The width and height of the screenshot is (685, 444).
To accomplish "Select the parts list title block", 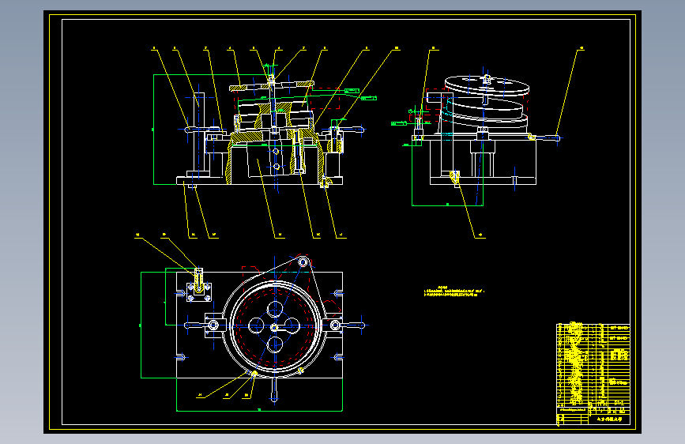I will 593,374.
